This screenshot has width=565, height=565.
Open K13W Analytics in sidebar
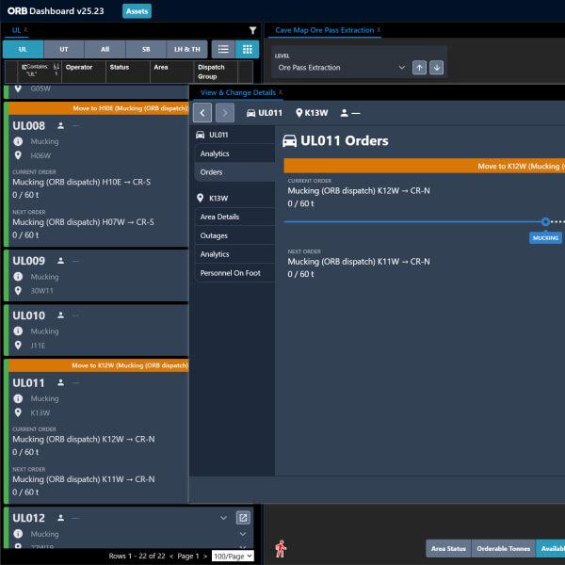pos(234,254)
